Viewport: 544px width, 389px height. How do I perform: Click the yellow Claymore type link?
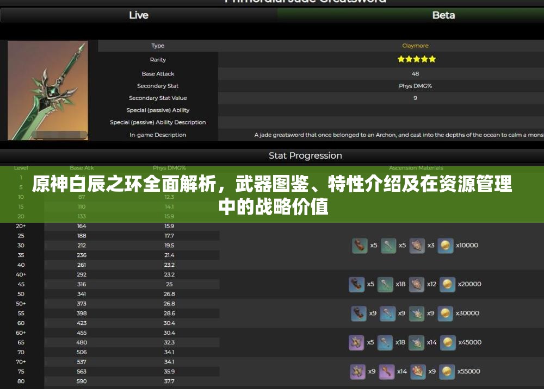click(x=415, y=46)
